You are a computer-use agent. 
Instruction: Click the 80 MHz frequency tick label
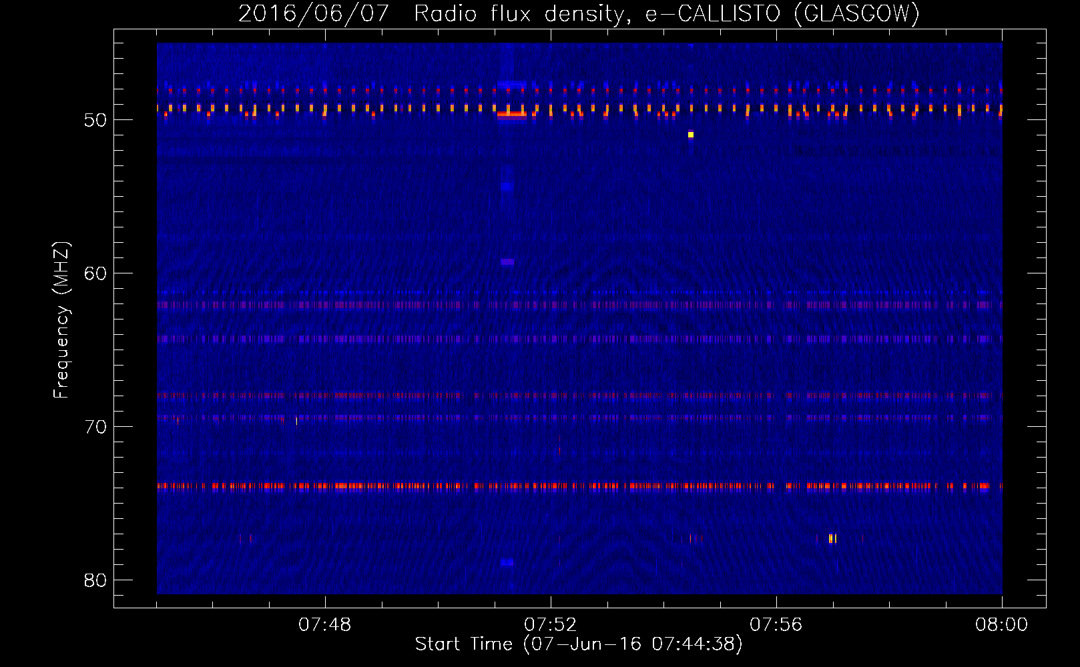pos(95,580)
